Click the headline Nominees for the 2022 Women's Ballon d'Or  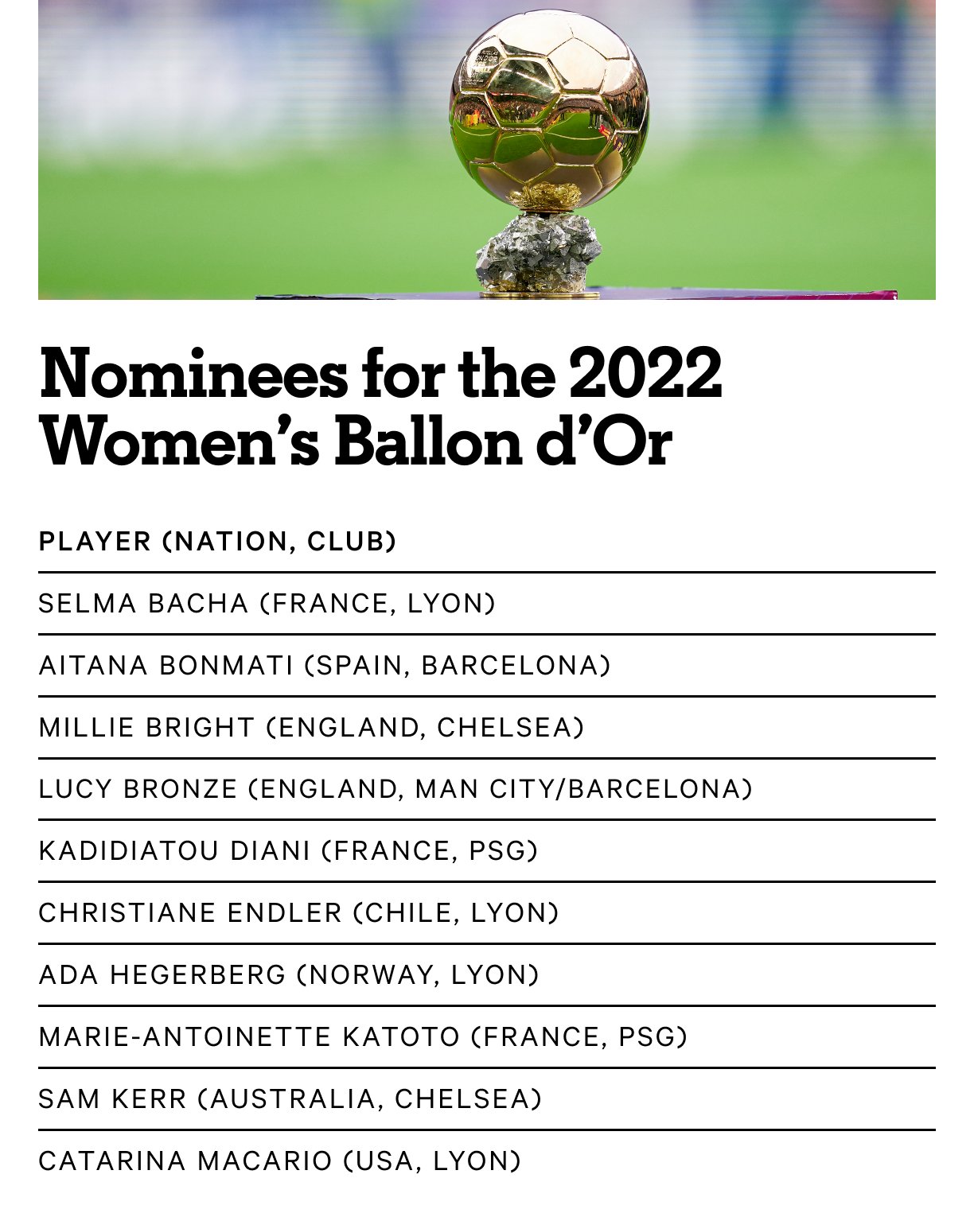[x=380, y=406]
